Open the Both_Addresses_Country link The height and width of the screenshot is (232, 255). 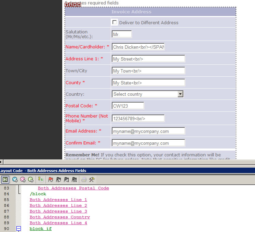click(x=59, y=217)
